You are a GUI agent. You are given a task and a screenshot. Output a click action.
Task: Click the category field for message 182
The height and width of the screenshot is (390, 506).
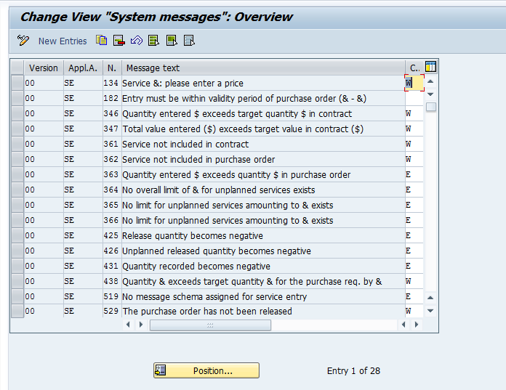414,99
